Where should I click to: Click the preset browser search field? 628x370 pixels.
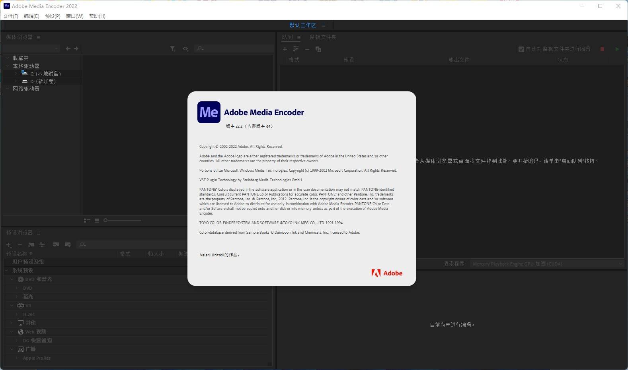[132, 245]
